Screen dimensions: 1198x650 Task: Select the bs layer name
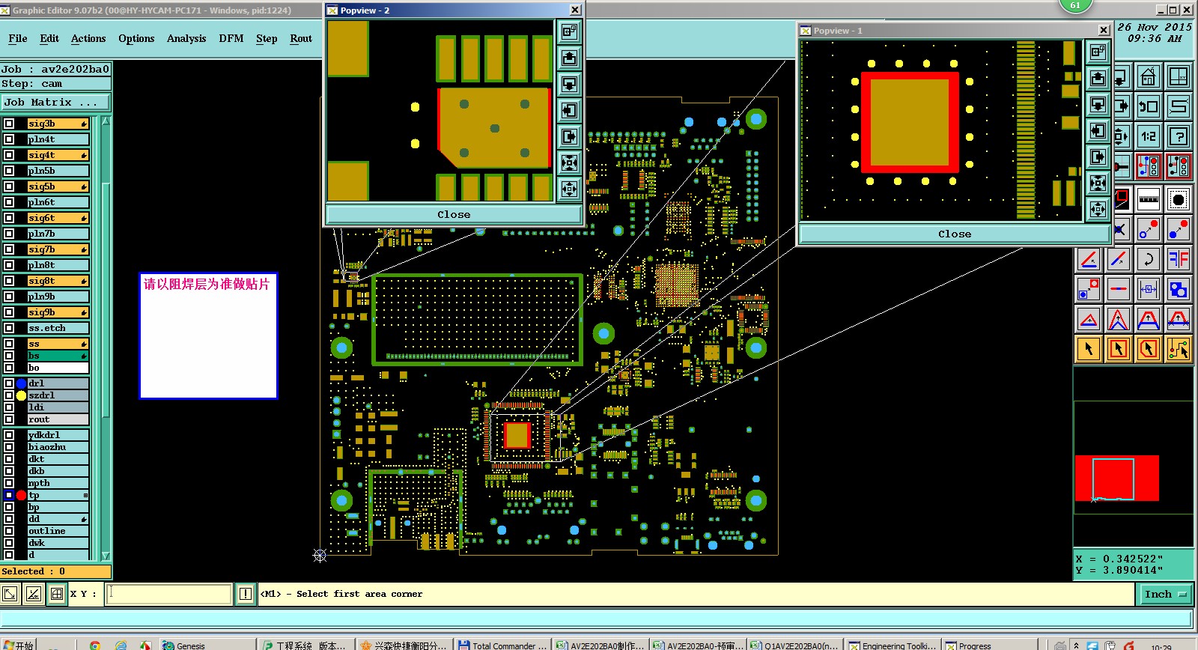(x=58, y=356)
